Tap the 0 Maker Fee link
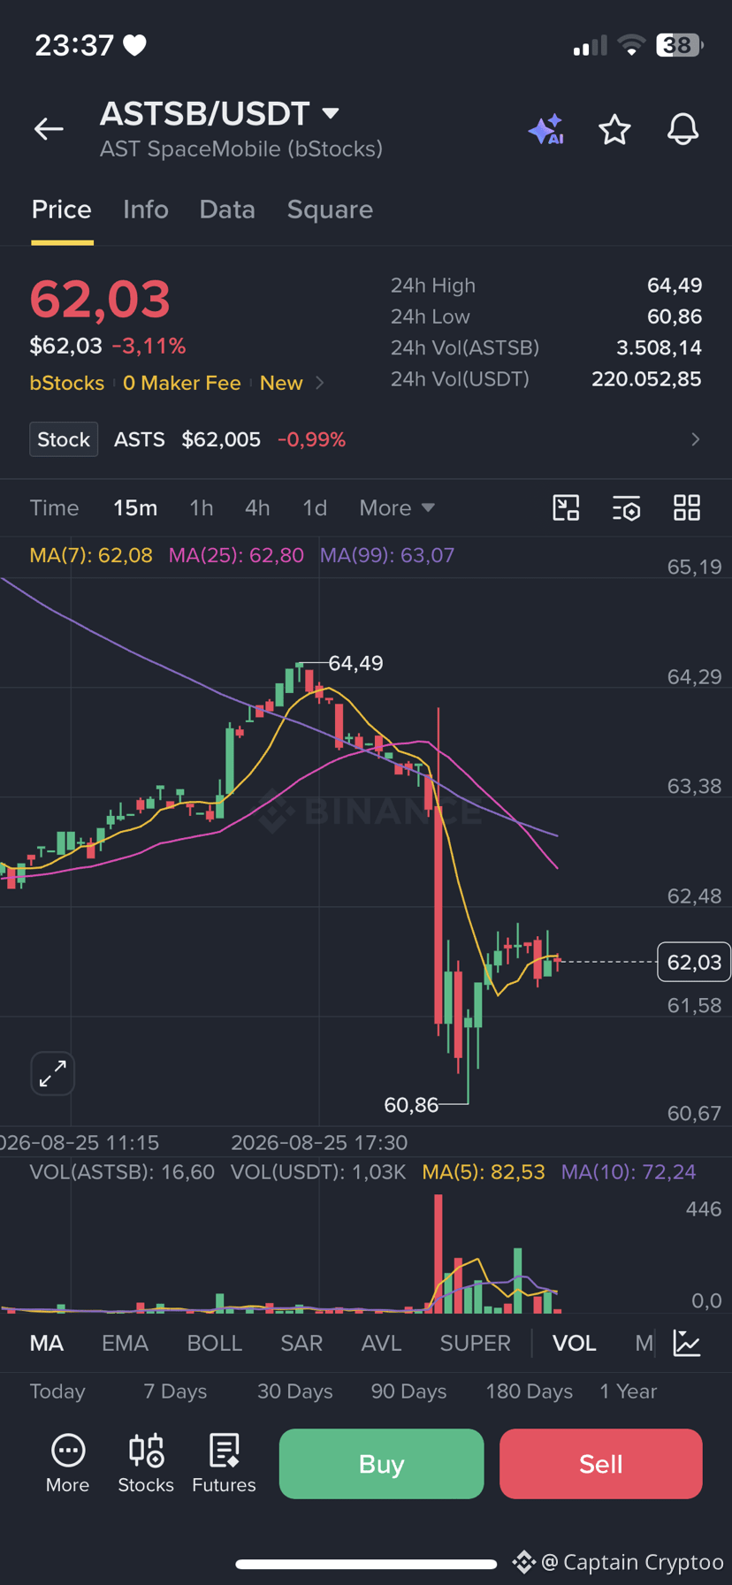The height and width of the screenshot is (1585, 732). [x=182, y=383]
